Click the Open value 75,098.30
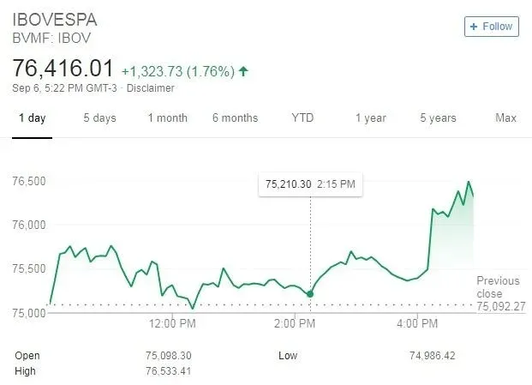Viewport: 532px width, 385px height. [167, 355]
